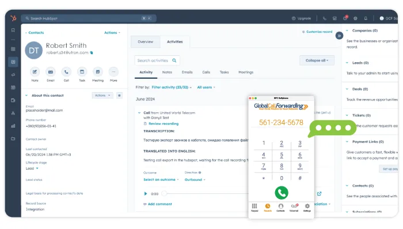Open the bookmarks icon in left sidebar
Viewport: 403px width, 229px height.
(13, 30)
